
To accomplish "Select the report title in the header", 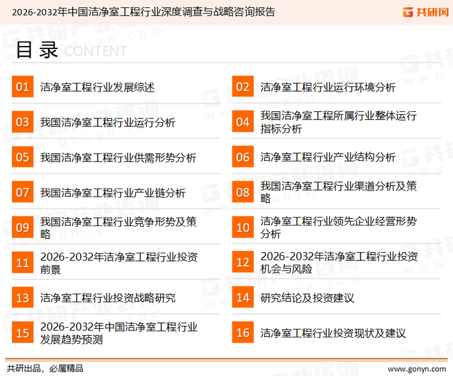I will (143, 12).
